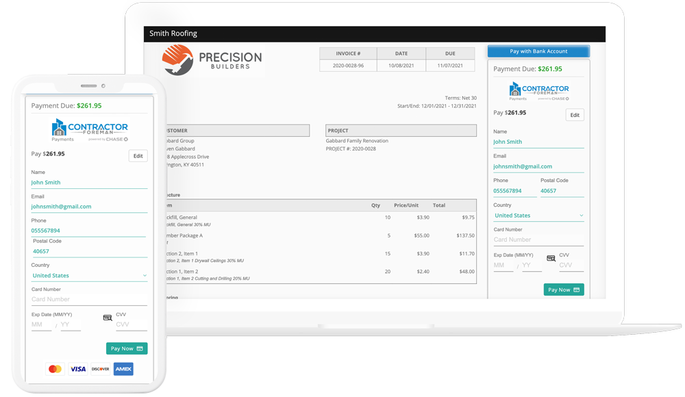Click Contractor Foreman logo in laptop panel
The height and width of the screenshot is (397, 685).
[538, 92]
